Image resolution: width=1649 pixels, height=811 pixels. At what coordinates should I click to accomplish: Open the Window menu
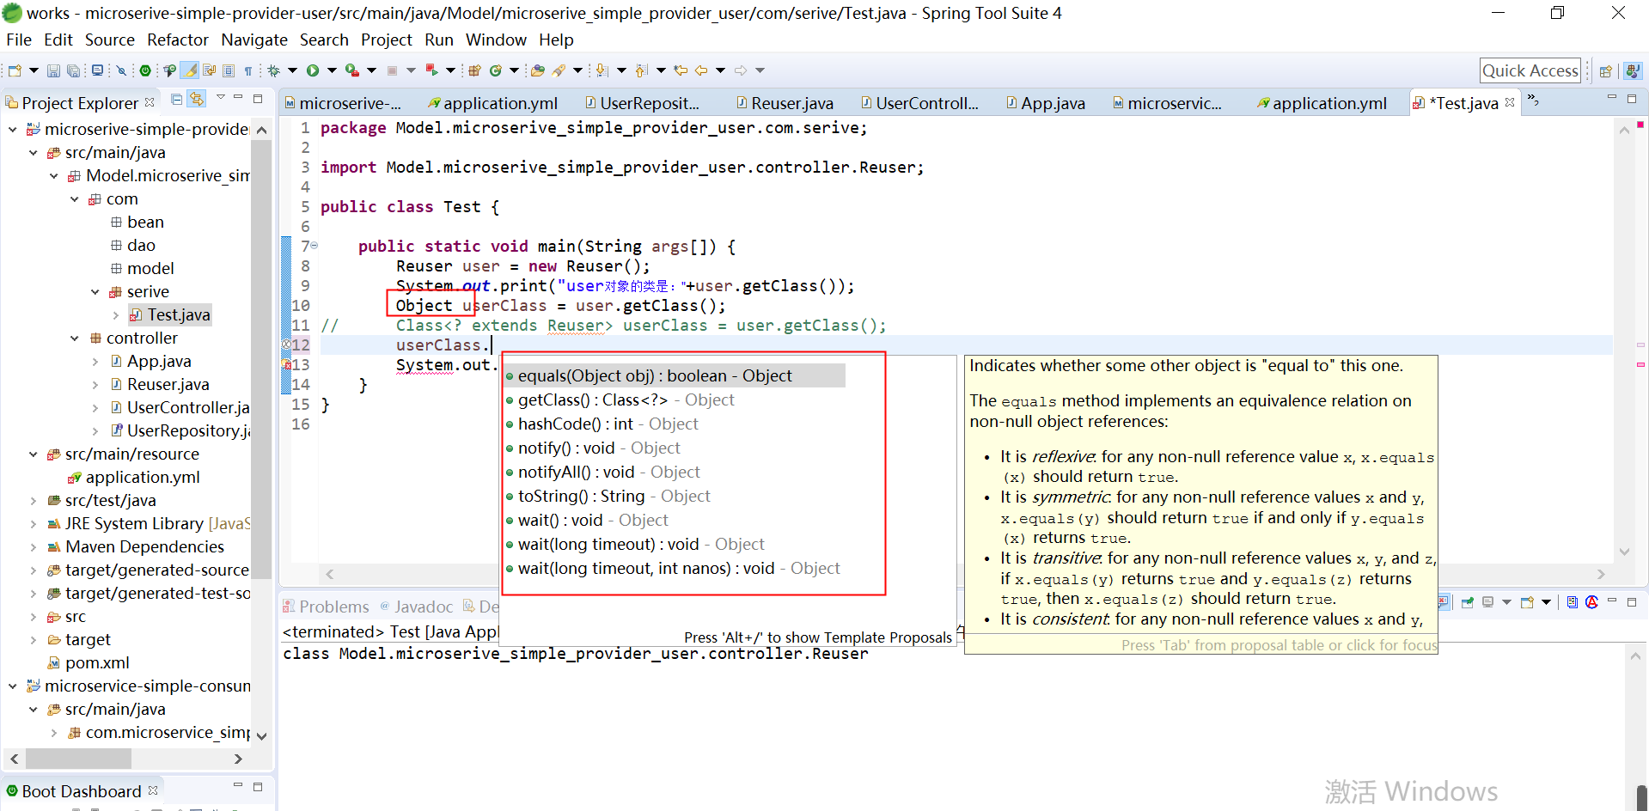pos(496,40)
